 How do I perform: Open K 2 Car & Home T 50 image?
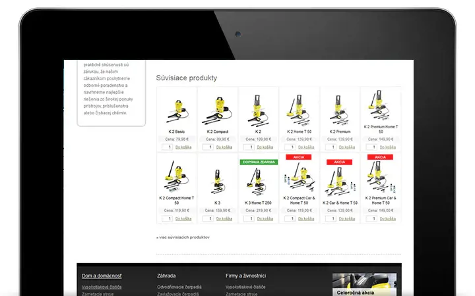tap(340, 182)
